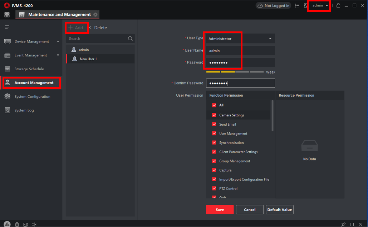Click the search magnifier in user list
This screenshot has width=368, height=227.
(x=131, y=39)
